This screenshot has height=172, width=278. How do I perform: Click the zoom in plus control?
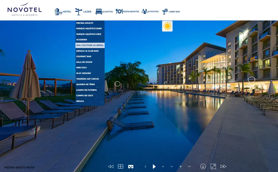(x=180, y=166)
